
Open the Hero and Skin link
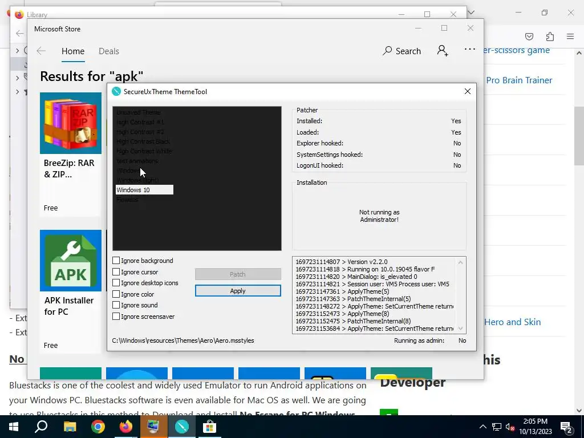[x=513, y=322]
